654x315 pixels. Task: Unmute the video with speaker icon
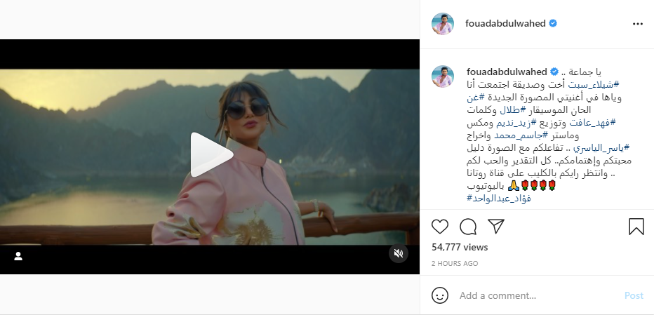coord(399,253)
